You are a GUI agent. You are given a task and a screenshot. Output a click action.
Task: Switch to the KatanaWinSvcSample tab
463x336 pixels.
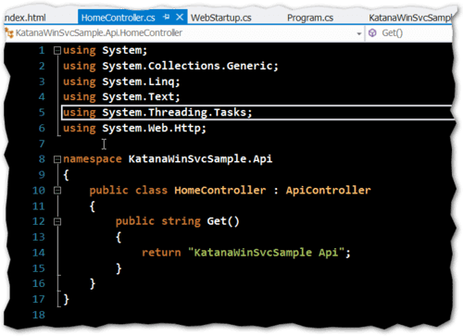(410, 18)
